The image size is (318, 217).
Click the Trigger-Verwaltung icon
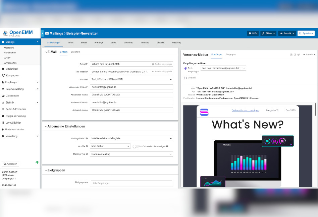tap(3, 116)
